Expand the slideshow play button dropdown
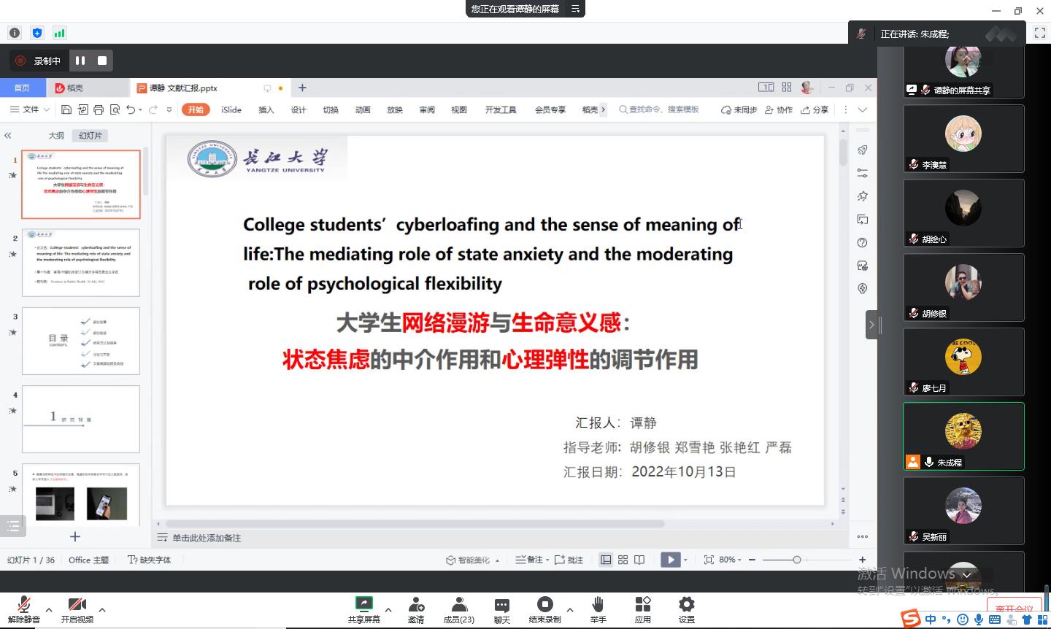1051x629 pixels. (x=685, y=560)
